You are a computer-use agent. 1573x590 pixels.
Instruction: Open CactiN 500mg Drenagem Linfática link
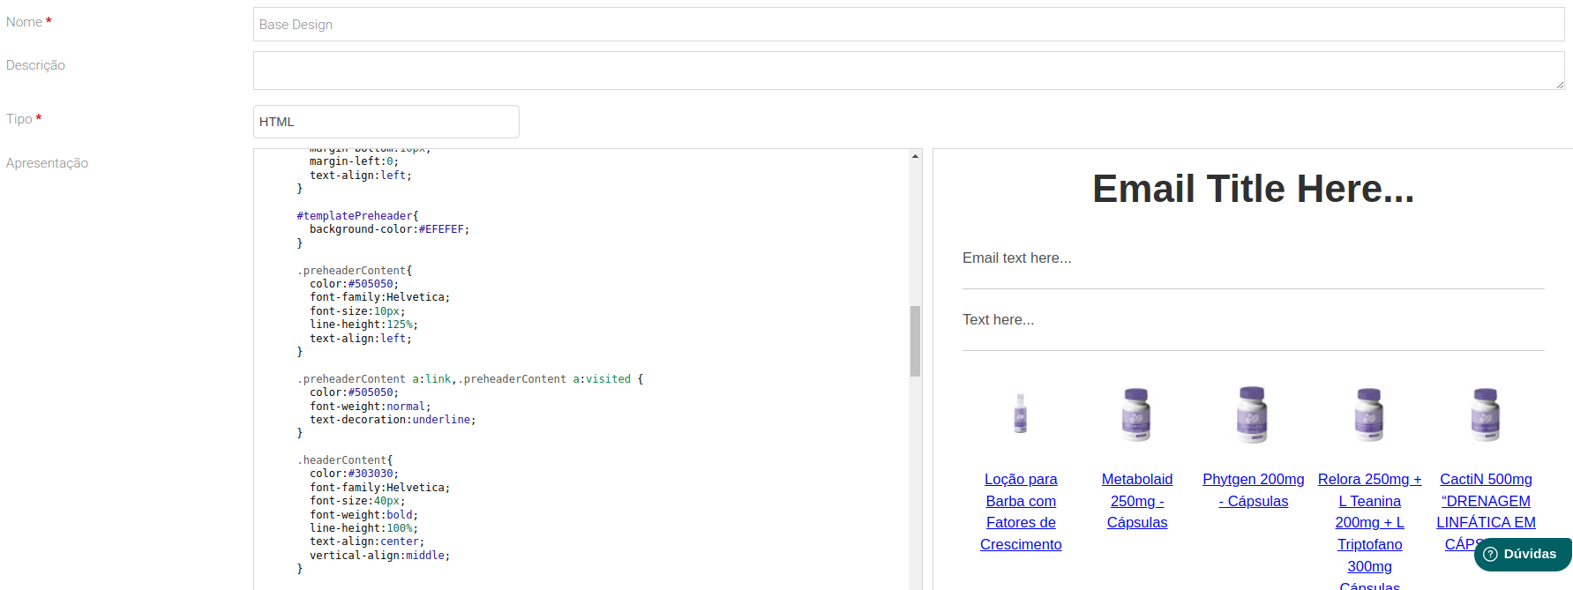tap(1486, 512)
